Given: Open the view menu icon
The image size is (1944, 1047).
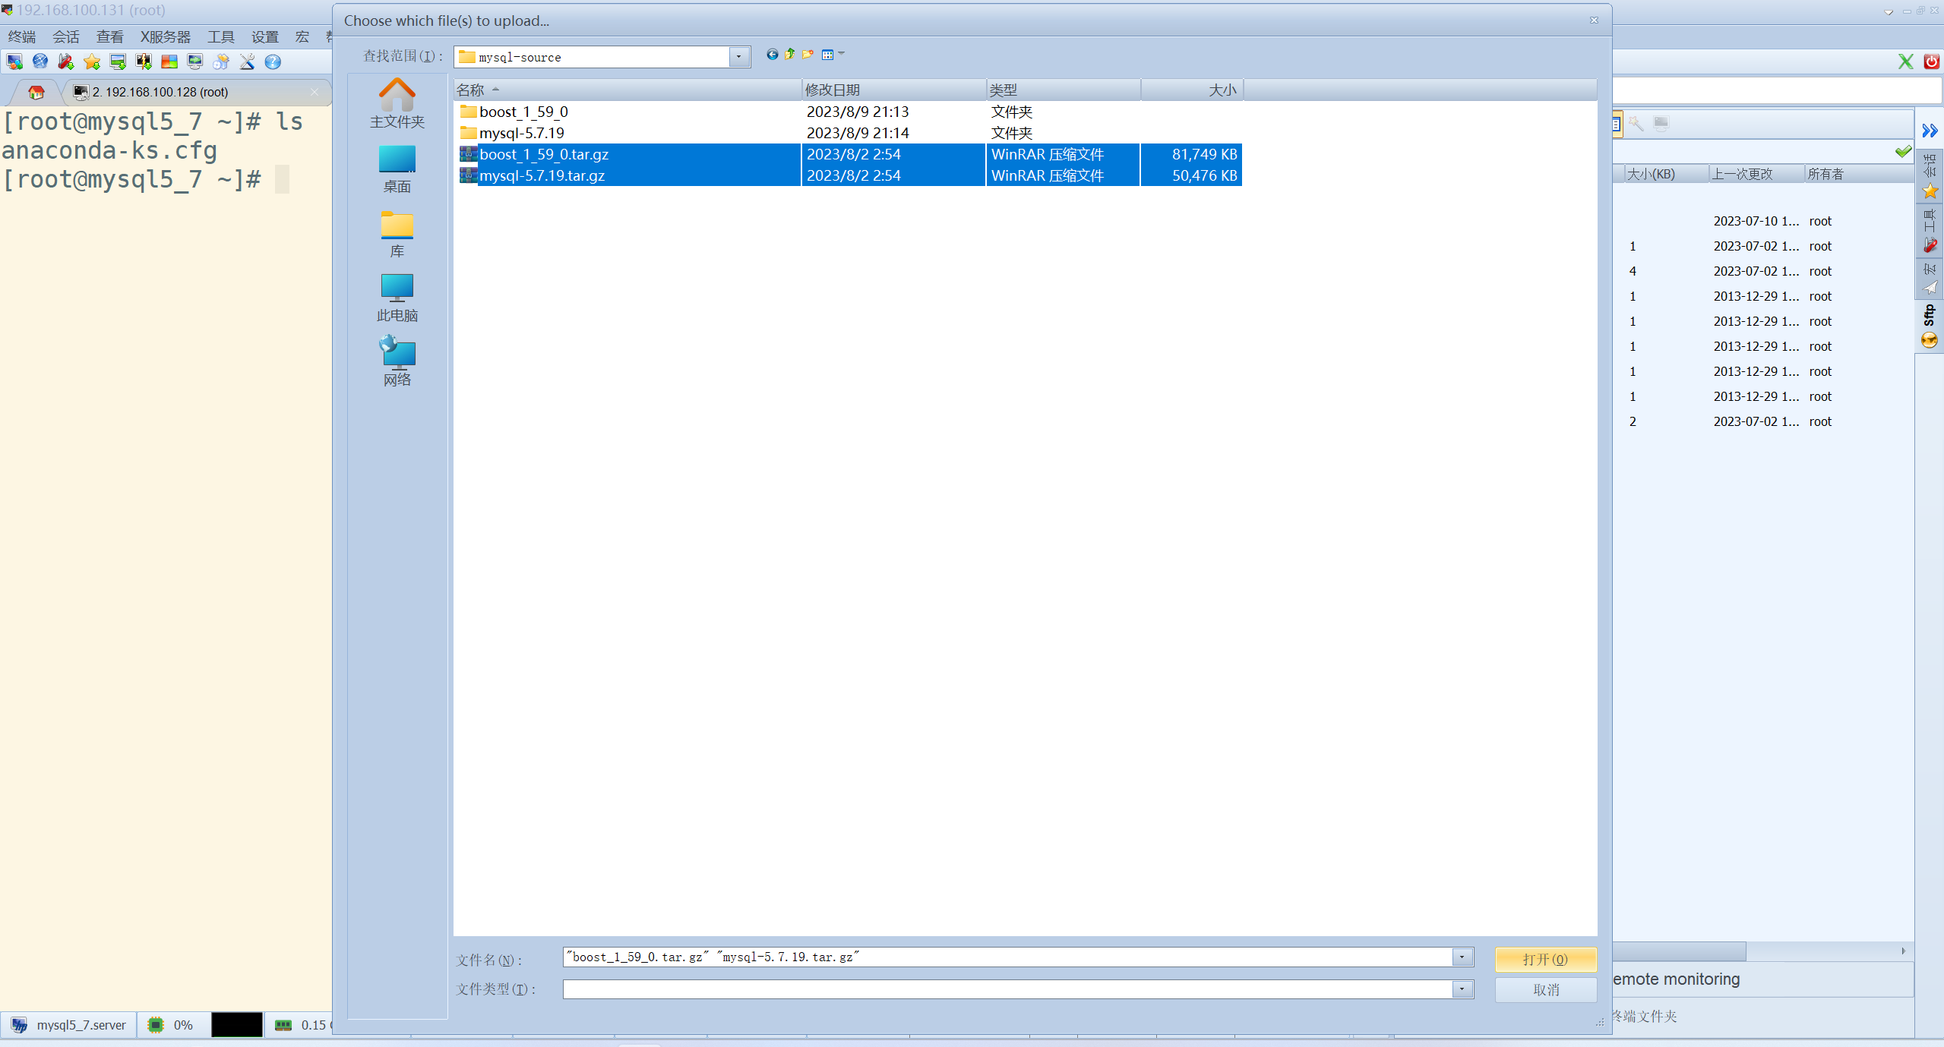Looking at the screenshot, I should point(829,55).
